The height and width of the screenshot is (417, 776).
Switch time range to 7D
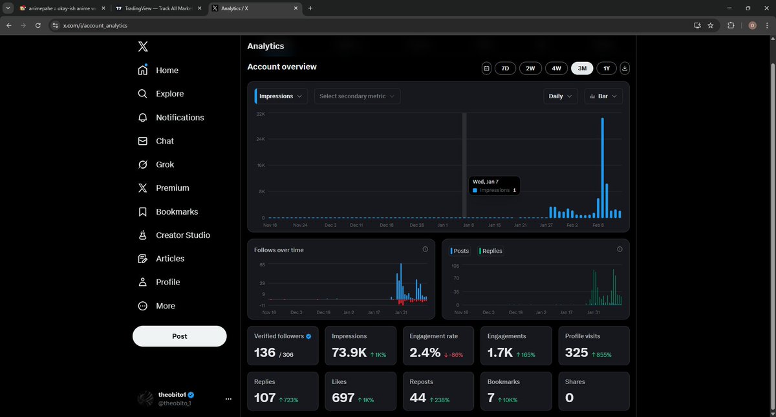click(x=504, y=68)
